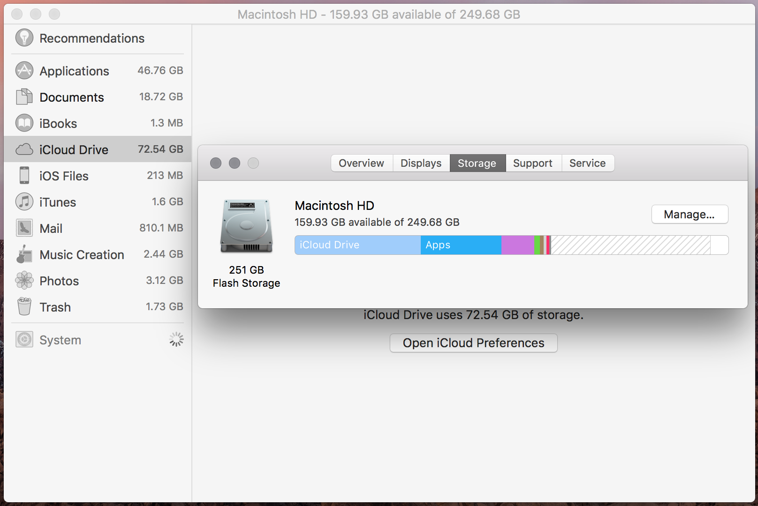Select the System row label
The image size is (758, 506).
tap(61, 340)
